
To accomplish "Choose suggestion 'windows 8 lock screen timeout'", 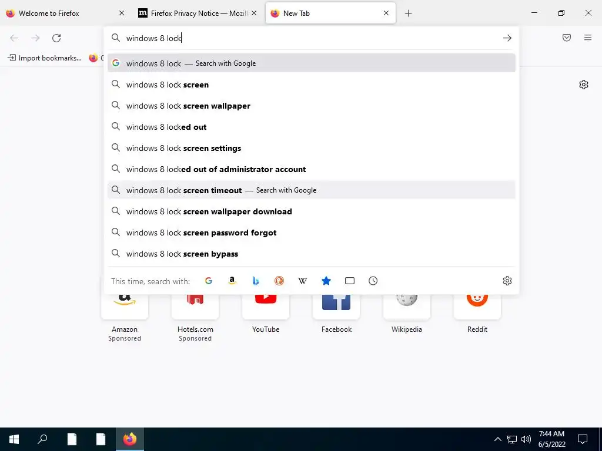I will pyautogui.click(x=312, y=190).
